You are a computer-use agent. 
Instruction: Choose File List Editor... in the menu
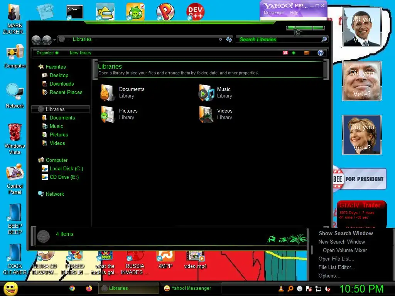(x=336, y=267)
